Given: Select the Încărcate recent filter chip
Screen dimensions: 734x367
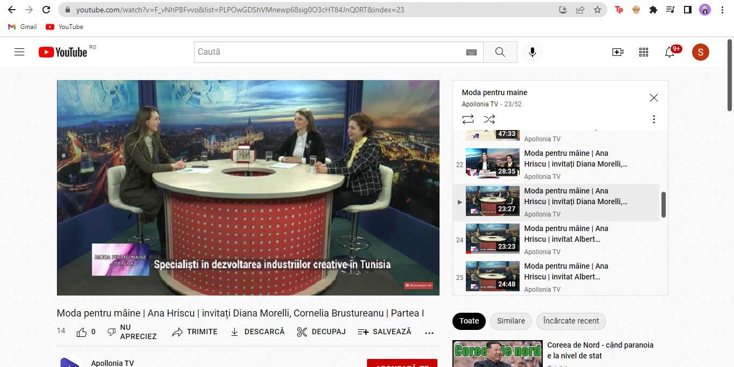Looking at the screenshot, I should [571, 321].
